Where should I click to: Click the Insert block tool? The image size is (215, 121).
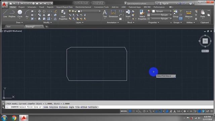[x=128, y=14]
